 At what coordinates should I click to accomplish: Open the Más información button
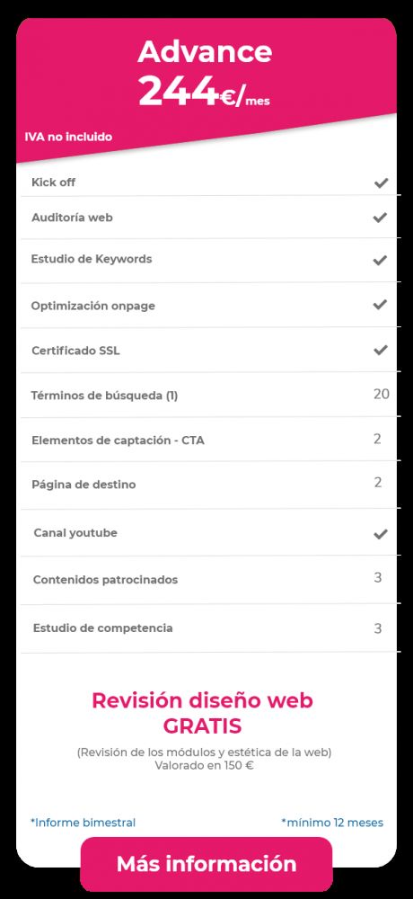(x=206, y=864)
